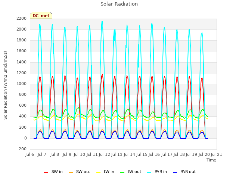Click the Jul 16 x-axis label

pyautogui.click(x=154, y=154)
